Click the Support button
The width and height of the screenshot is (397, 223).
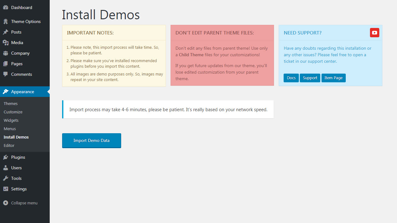click(x=310, y=78)
